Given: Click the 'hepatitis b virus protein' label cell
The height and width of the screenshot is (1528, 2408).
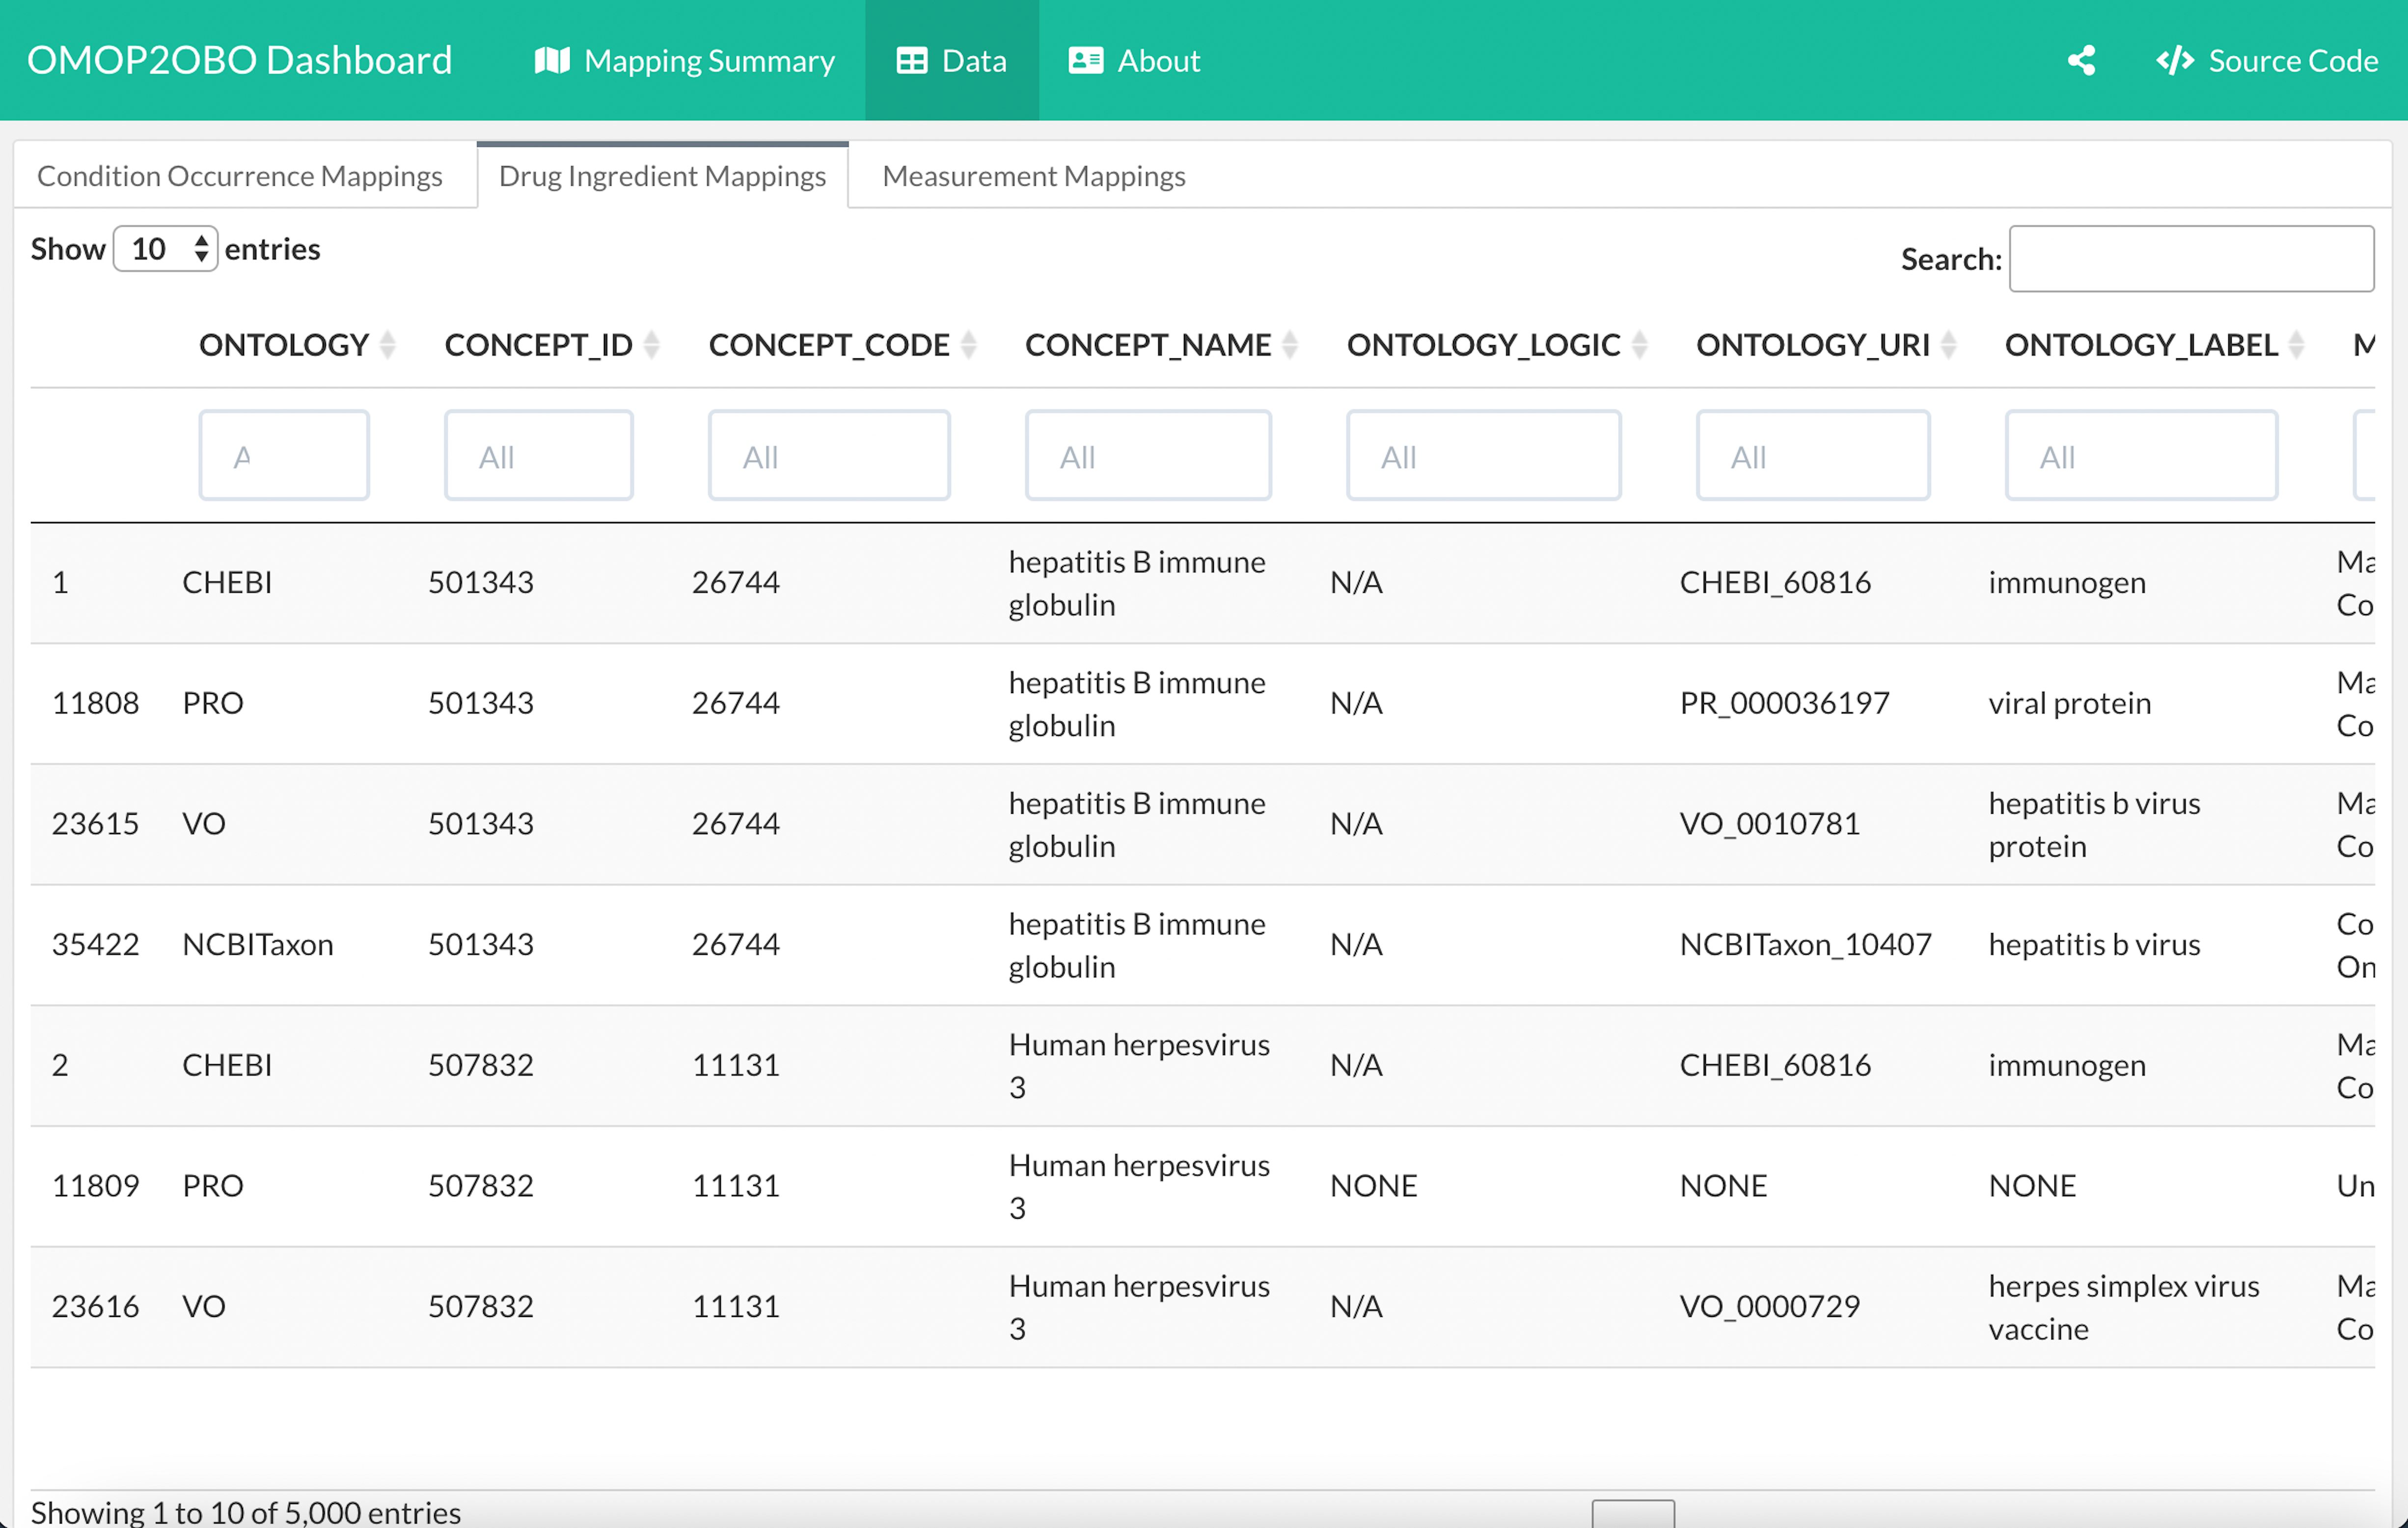Looking at the screenshot, I should tap(2095, 825).
